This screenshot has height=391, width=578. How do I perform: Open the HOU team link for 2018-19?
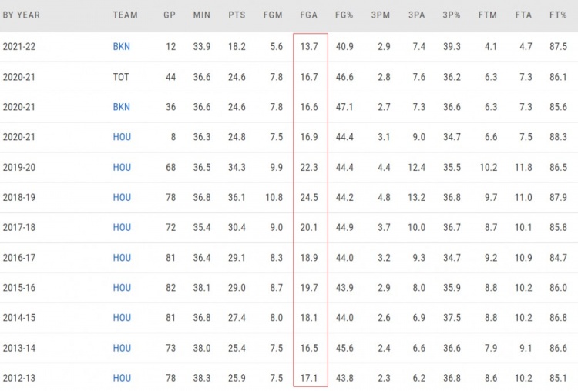[122, 198]
